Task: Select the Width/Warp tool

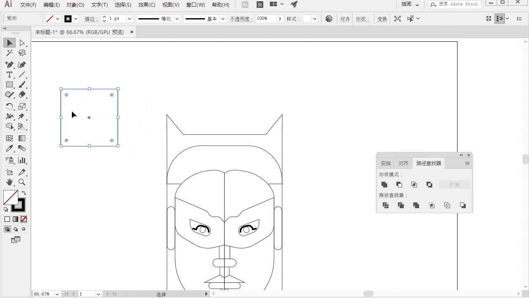Action: point(10,117)
